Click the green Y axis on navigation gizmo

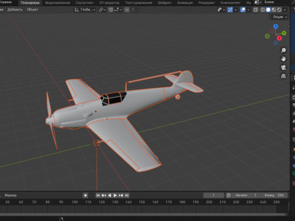[284, 33]
